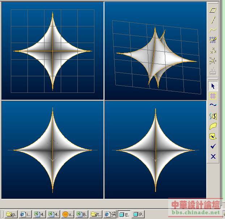The height and width of the screenshot is (219, 225).
Task: Select the active 'E.' taskbar window
Action: click(x=124, y=214)
